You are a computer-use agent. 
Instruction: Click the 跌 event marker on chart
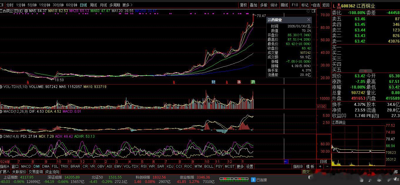click(x=253, y=82)
